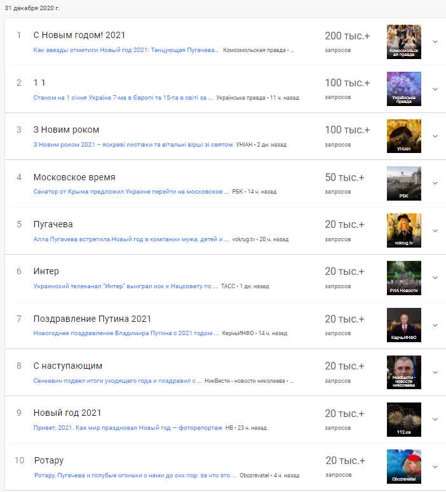Expand the "Ротару" row chevron
This screenshot has width=446, height=492.
tap(435, 467)
